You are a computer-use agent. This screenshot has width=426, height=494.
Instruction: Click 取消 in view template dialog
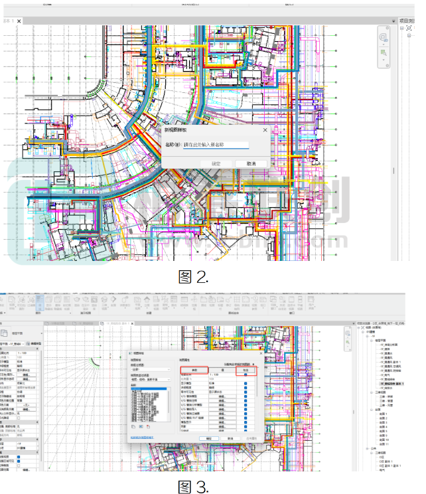tap(230, 438)
